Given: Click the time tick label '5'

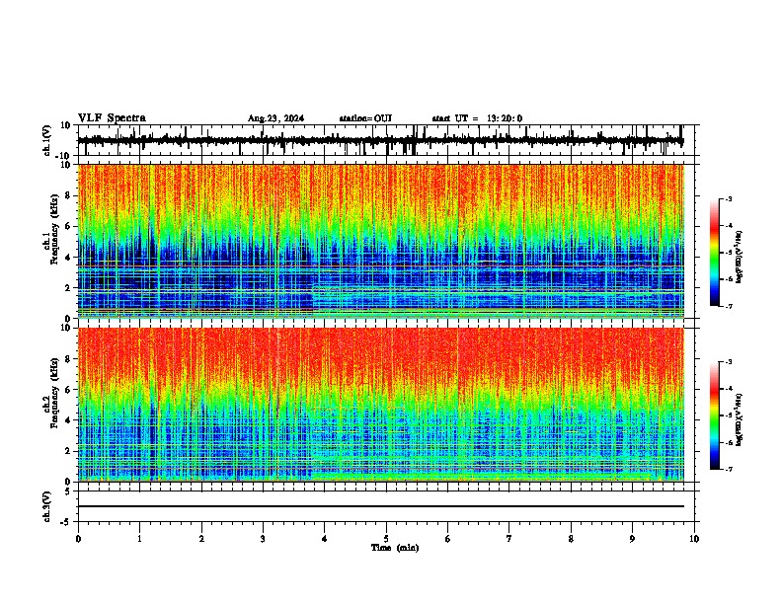Looking at the screenshot, I should click(x=386, y=539).
